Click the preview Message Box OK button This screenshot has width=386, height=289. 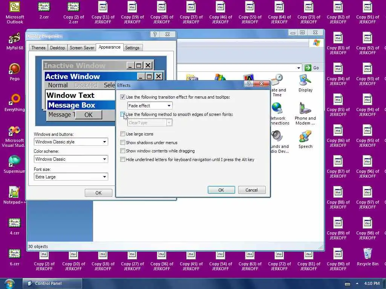[x=88, y=115]
